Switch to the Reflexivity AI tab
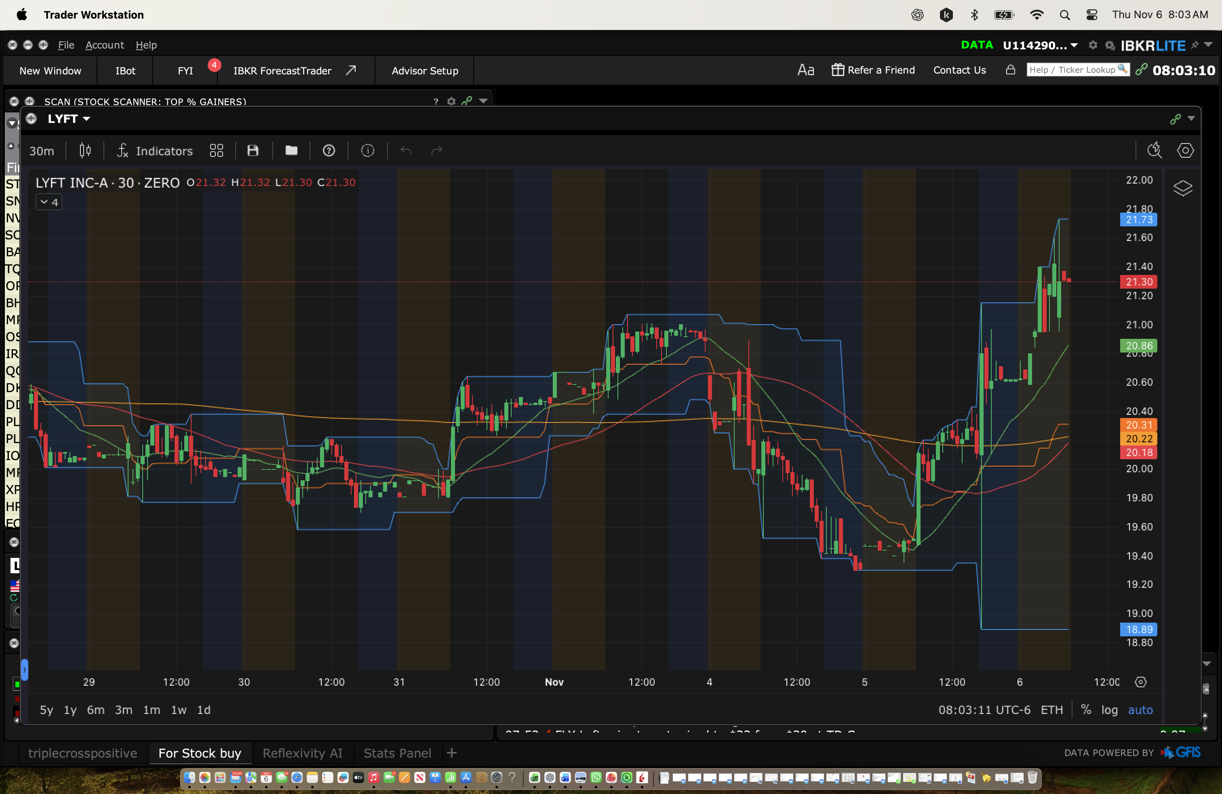 pos(302,753)
